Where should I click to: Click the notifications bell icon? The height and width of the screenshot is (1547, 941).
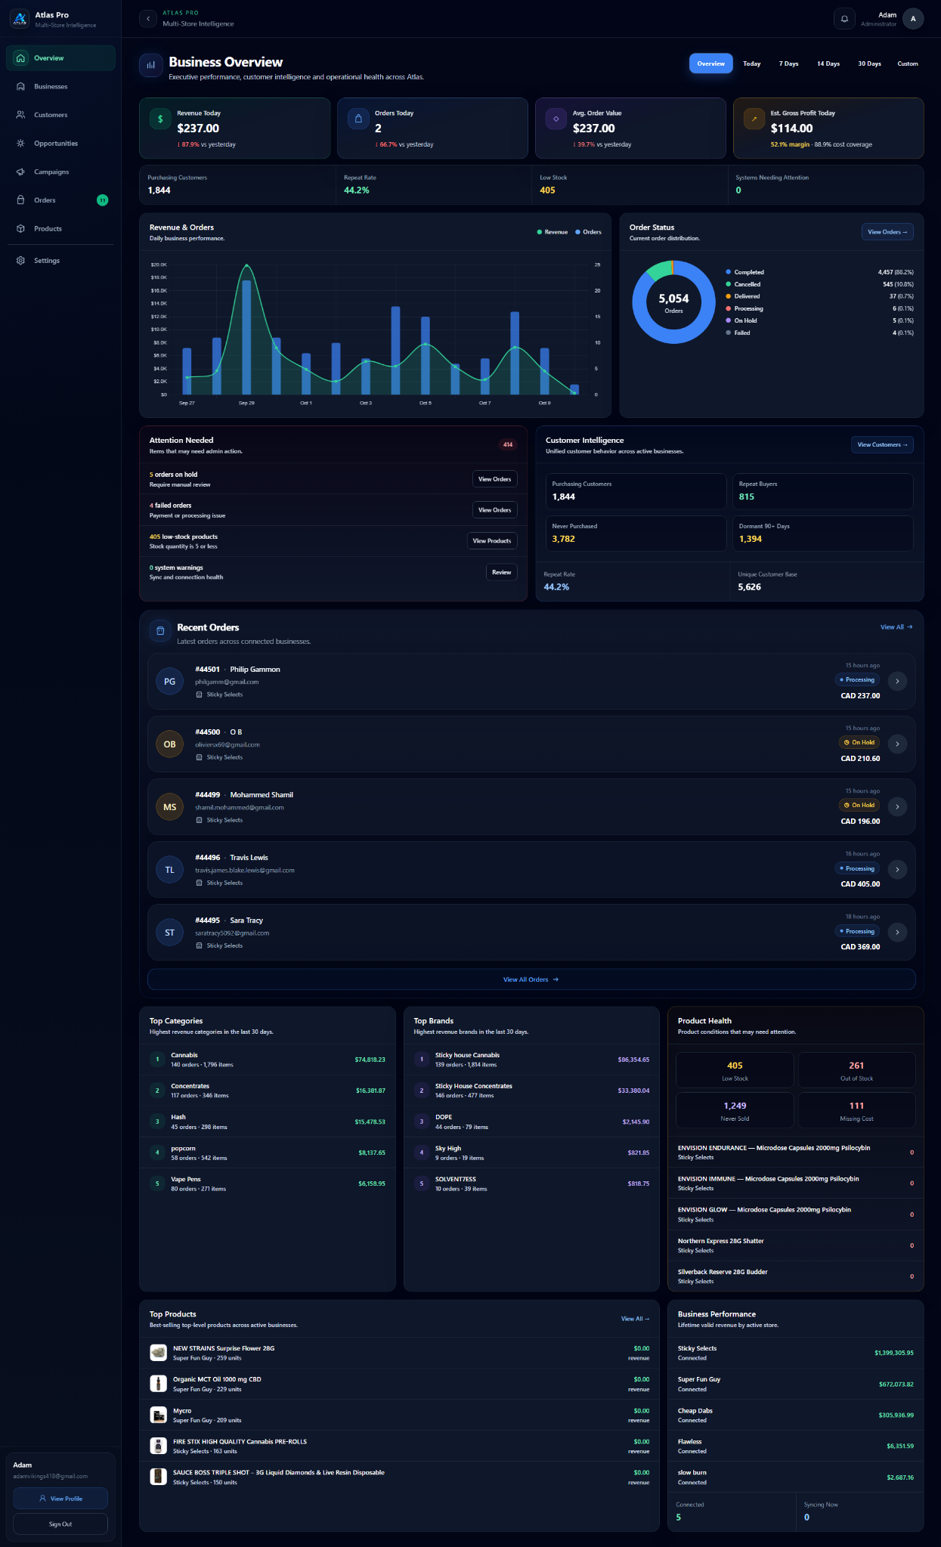coord(844,19)
